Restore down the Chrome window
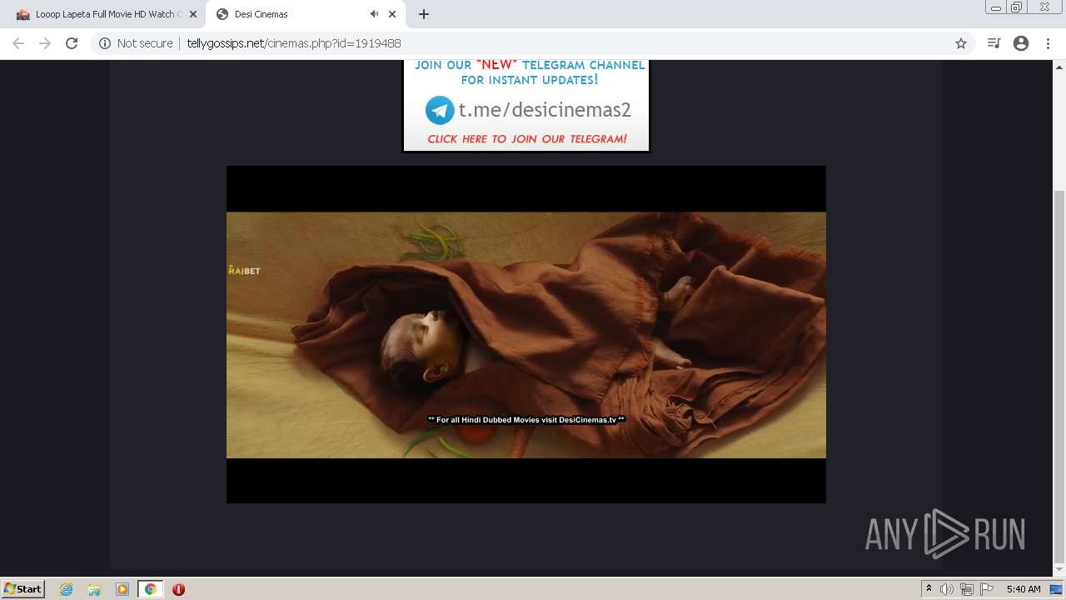Image resolution: width=1066 pixels, height=600 pixels. point(1017,7)
